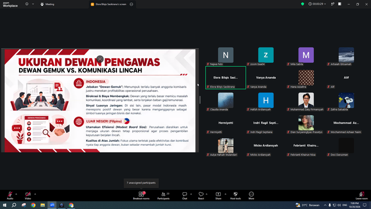The width and height of the screenshot is (371, 209).
Task: Open Windows taskbar search
Action: pyautogui.click(x=14, y=205)
